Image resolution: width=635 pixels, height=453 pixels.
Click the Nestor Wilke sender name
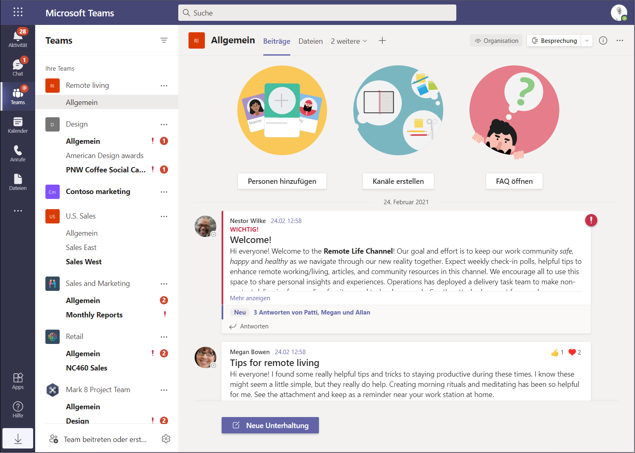point(248,221)
